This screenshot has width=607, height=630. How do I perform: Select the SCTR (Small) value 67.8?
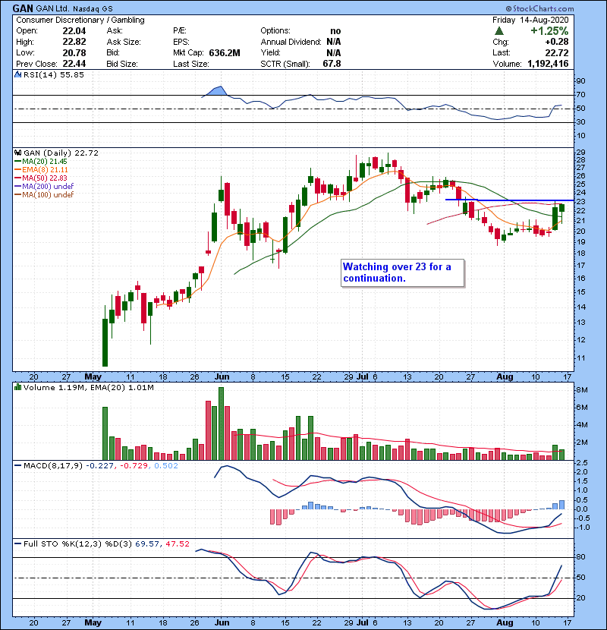point(332,64)
